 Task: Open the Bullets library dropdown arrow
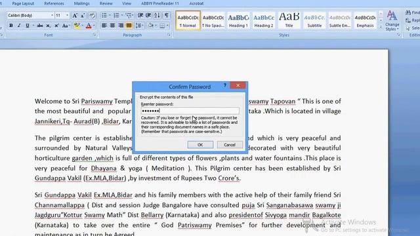tap(110, 15)
